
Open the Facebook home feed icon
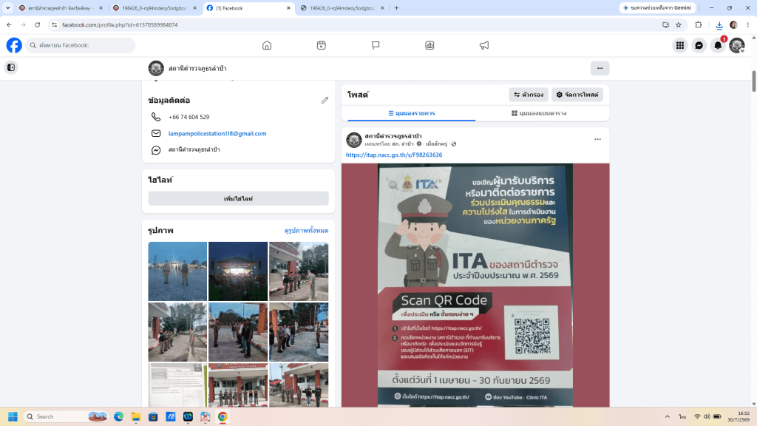pos(266,45)
